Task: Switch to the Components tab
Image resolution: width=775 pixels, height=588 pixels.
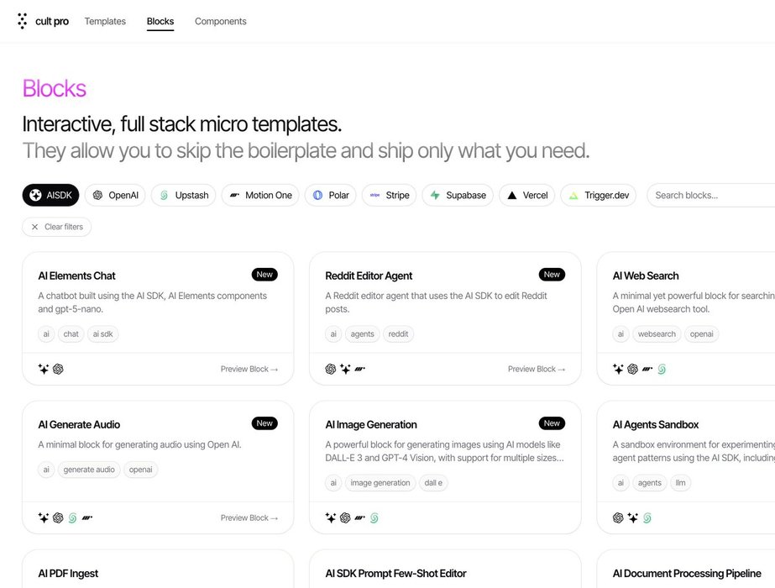Action: (x=221, y=21)
